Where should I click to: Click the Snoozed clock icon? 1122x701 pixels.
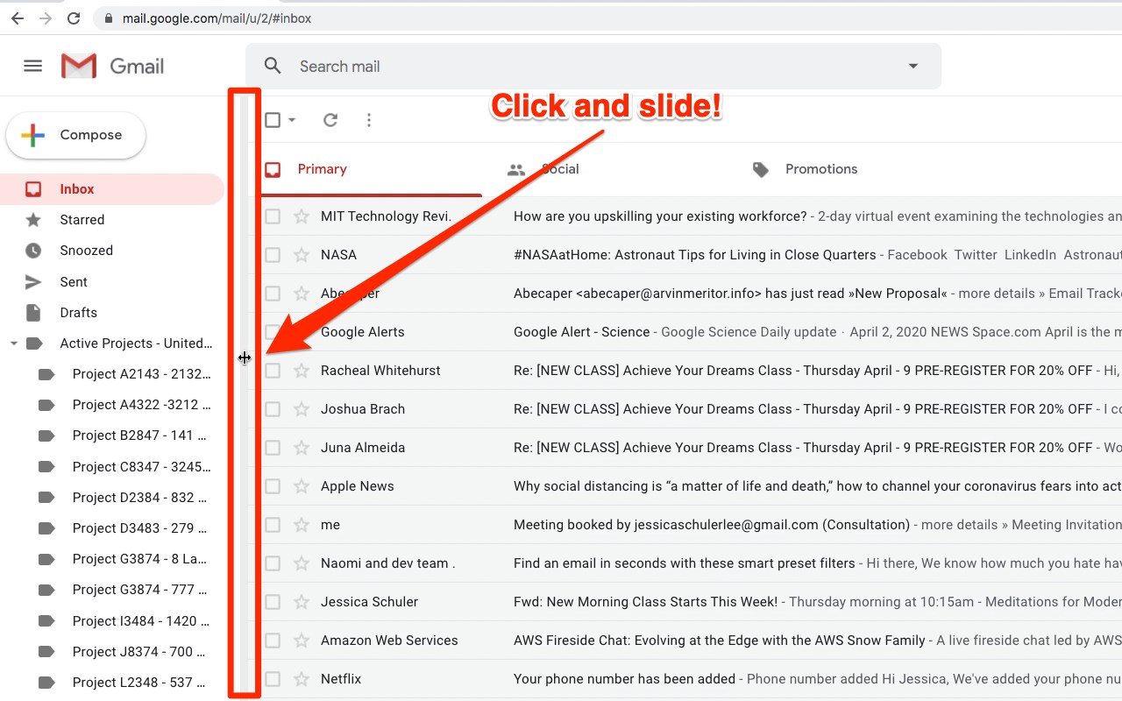[33, 251]
